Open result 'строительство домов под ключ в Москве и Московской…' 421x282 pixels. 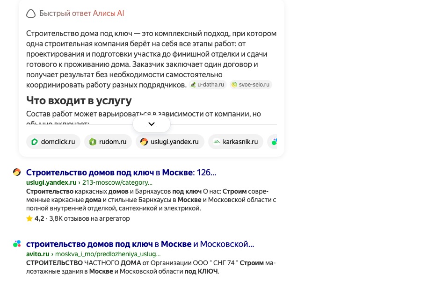140,244
